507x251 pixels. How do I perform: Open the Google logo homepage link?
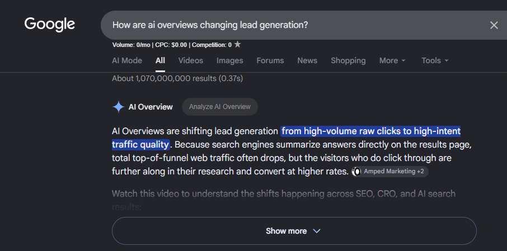point(49,25)
